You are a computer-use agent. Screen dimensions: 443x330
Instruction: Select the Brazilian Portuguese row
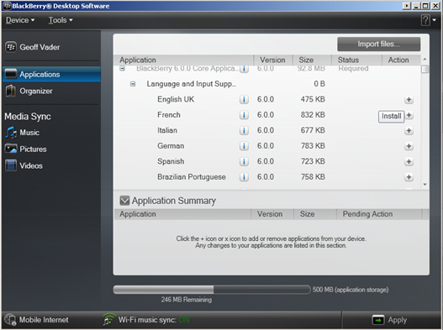pyautogui.click(x=267, y=177)
